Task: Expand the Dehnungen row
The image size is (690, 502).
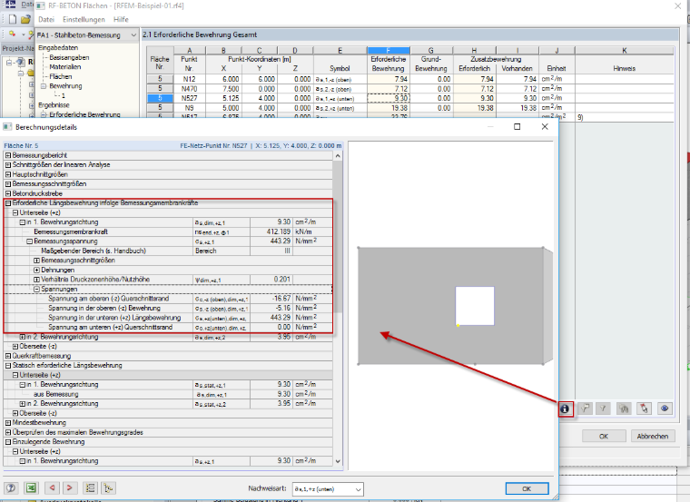Action: pyautogui.click(x=37, y=271)
